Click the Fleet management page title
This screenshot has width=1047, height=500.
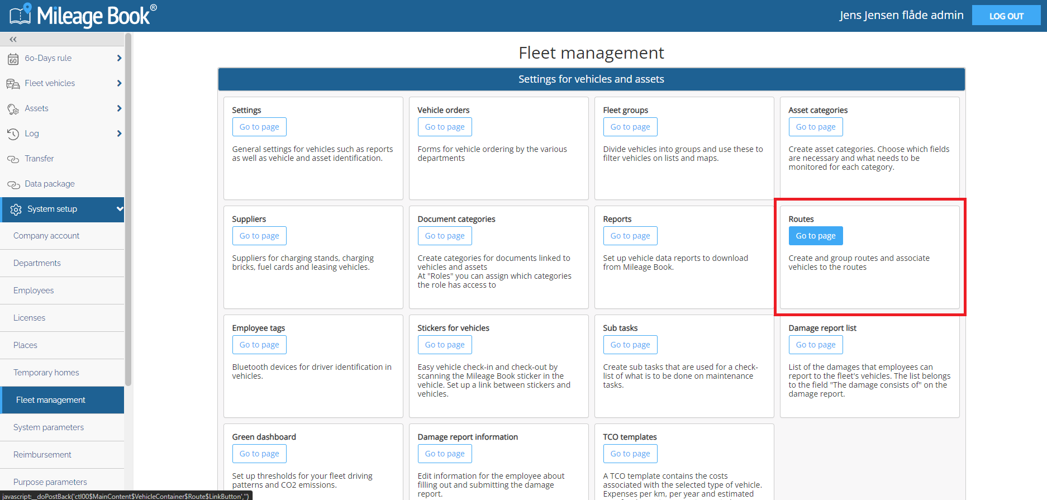591,53
